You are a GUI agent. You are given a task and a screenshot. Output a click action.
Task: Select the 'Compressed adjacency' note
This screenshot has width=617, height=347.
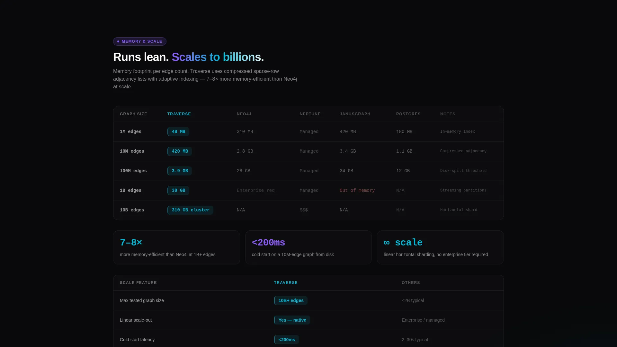click(x=463, y=151)
